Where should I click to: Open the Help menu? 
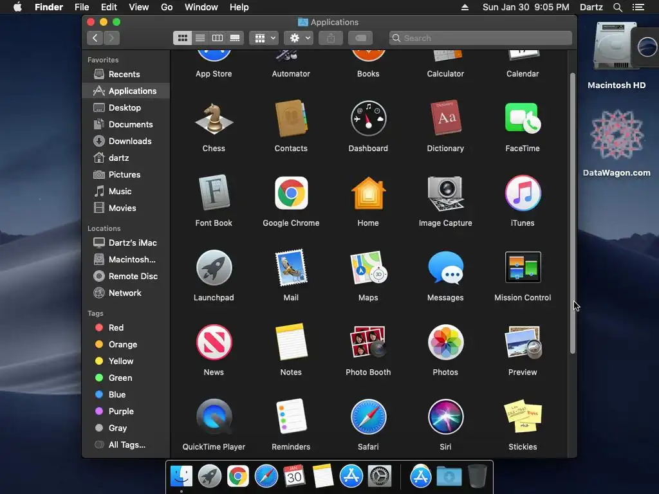click(239, 7)
